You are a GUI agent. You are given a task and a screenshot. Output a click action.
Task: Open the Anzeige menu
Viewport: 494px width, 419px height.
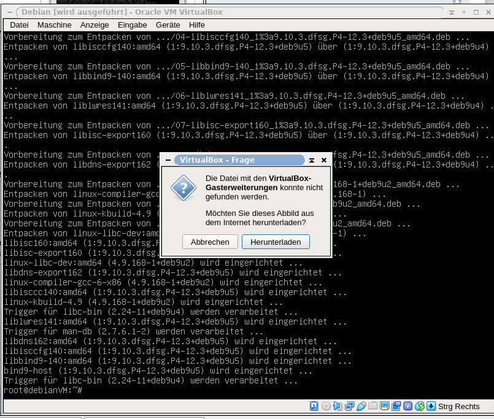(x=95, y=25)
